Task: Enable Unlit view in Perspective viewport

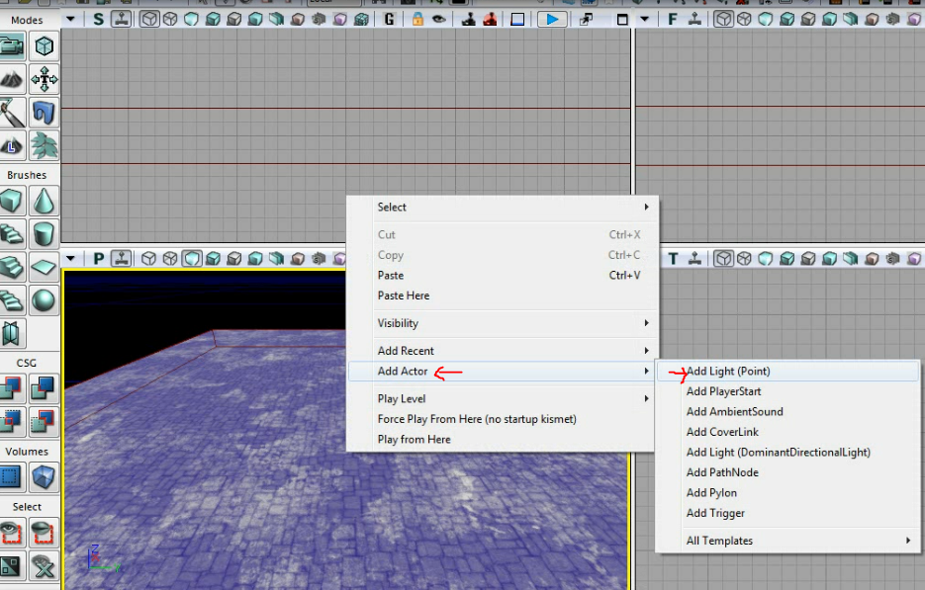Action: point(192,259)
